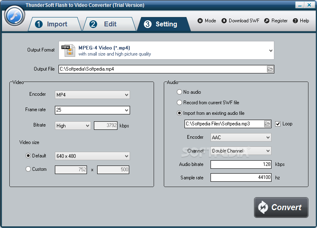Click the Convert button
Image resolution: width=317 pixels, height=228 pixels.
[281, 207]
